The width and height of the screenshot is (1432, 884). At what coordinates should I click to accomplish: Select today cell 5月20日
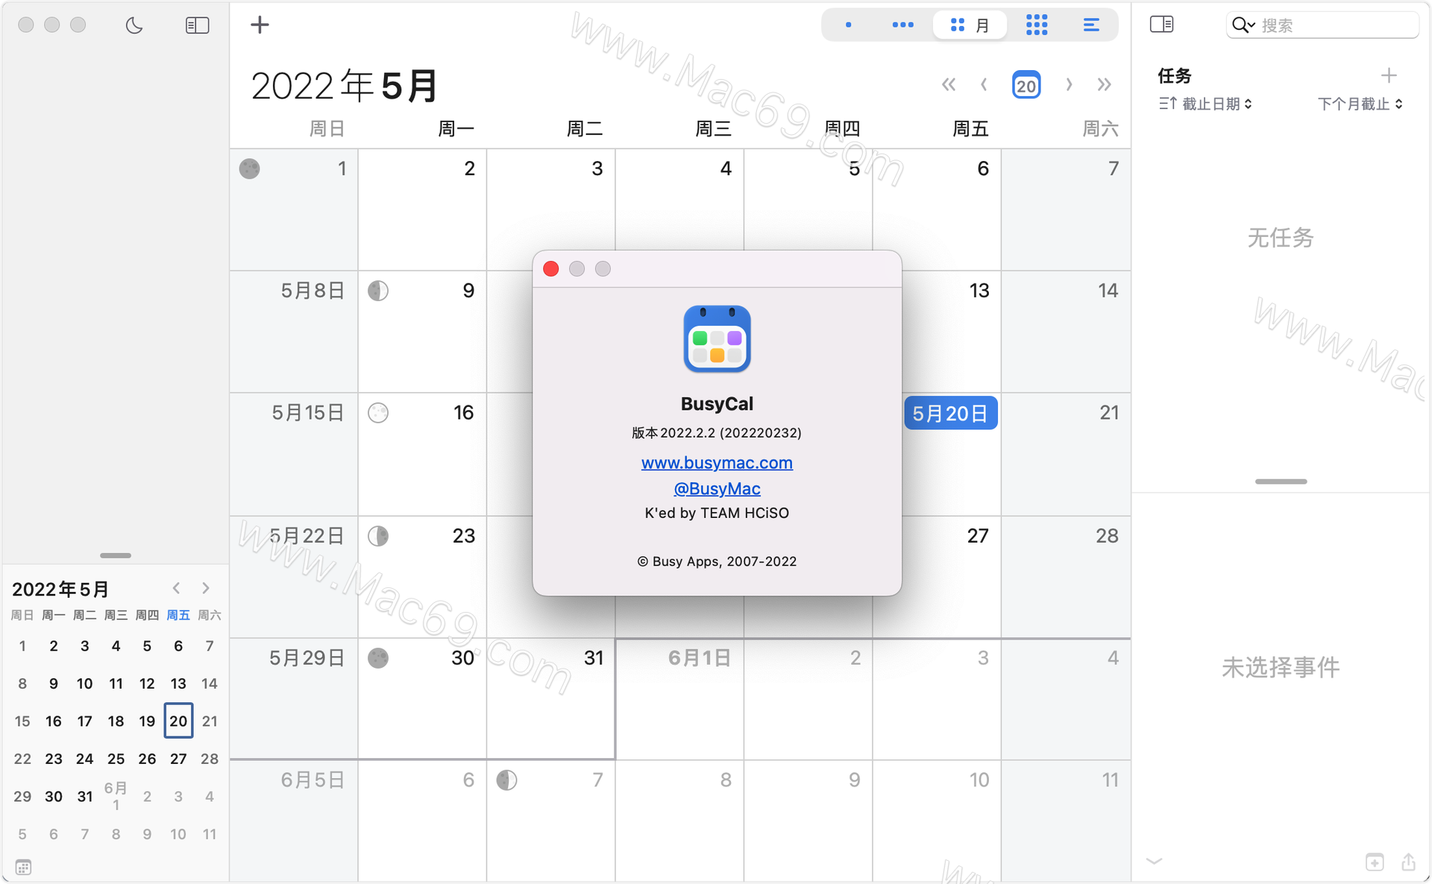click(951, 413)
